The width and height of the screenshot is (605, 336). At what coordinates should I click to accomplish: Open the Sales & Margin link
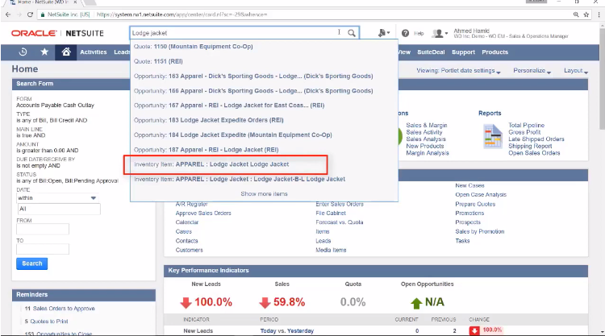427,125
